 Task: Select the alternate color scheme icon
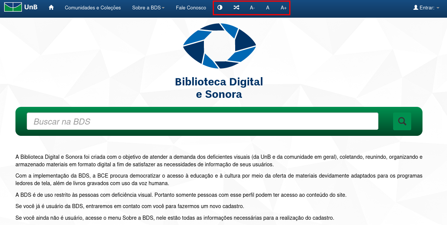[x=236, y=7]
